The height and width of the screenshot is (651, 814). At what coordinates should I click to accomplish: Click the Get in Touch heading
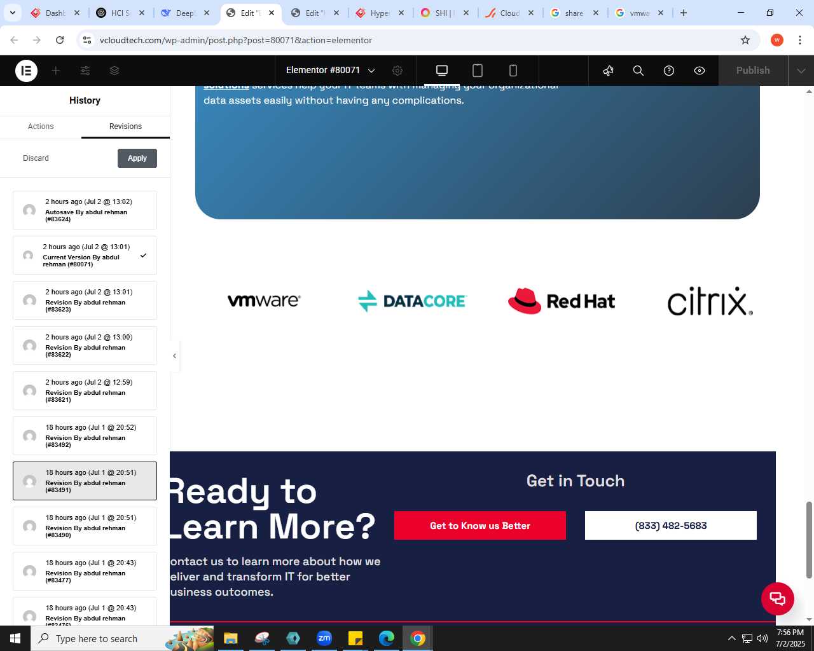(x=576, y=481)
